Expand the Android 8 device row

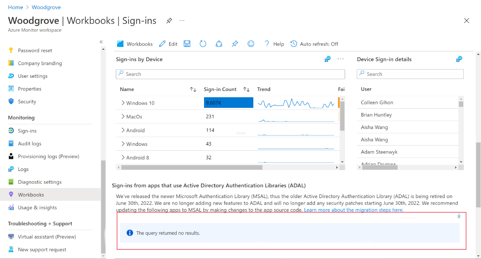pos(123,158)
